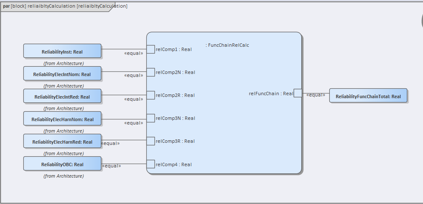The height and width of the screenshot is (204, 423).
Task: Click the «equal» label on ReliabilityElecHarnNom connector
Action: pyautogui.click(x=134, y=123)
